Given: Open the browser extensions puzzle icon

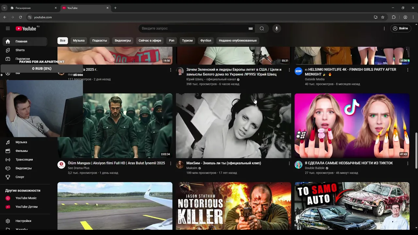Looking at the screenshot, I should click(394, 17).
